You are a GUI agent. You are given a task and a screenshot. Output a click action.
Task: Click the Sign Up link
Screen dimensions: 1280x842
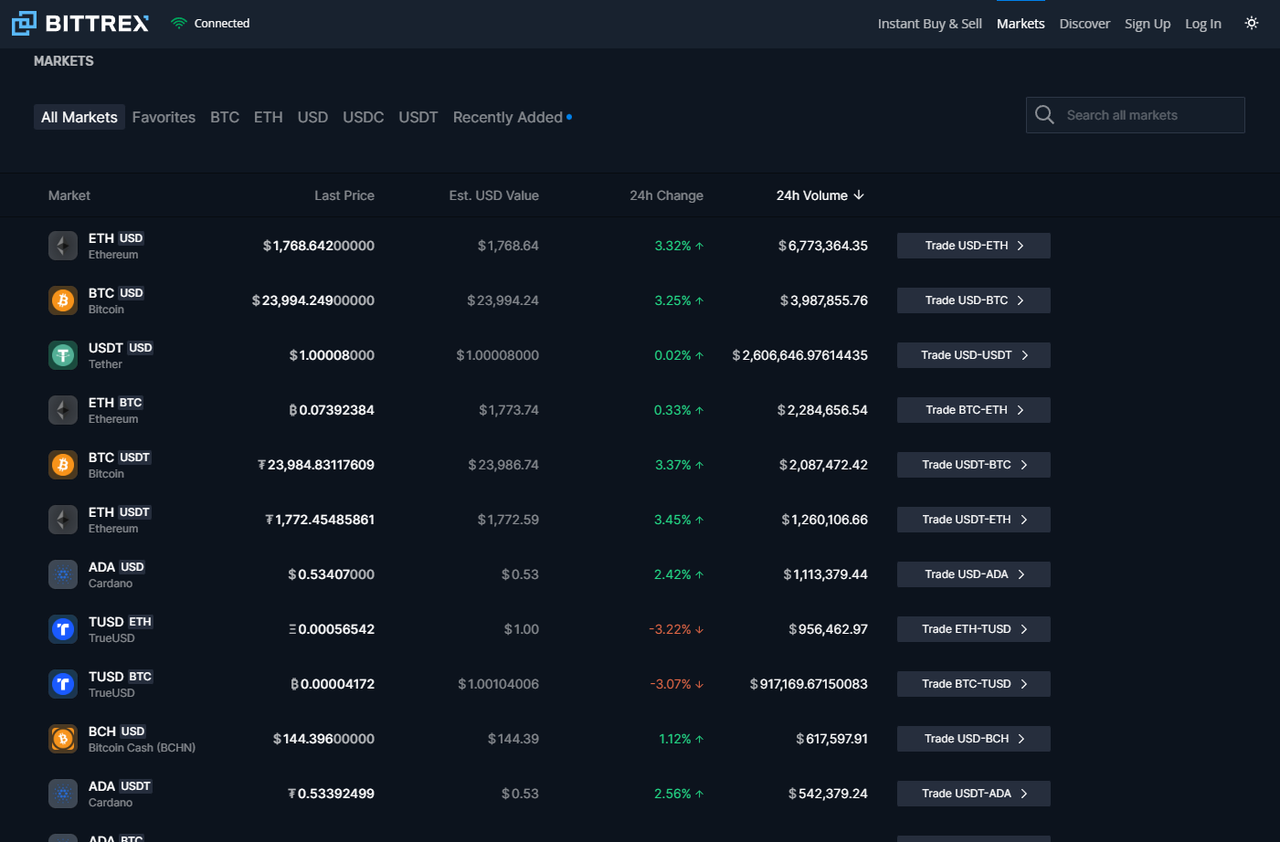(x=1148, y=24)
